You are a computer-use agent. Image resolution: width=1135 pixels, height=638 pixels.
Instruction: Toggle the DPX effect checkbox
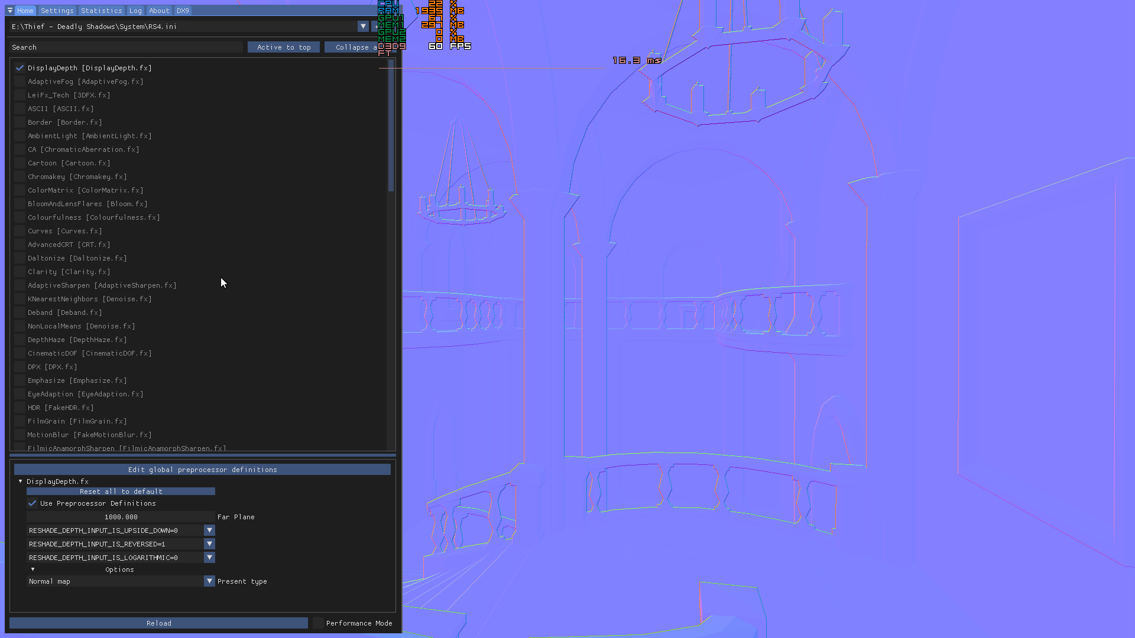[20, 367]
